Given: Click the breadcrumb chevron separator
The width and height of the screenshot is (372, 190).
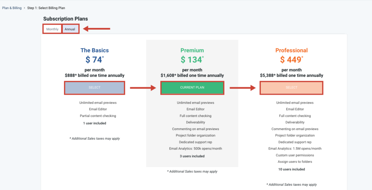Looking at the screenshot, I should (24, 8).
